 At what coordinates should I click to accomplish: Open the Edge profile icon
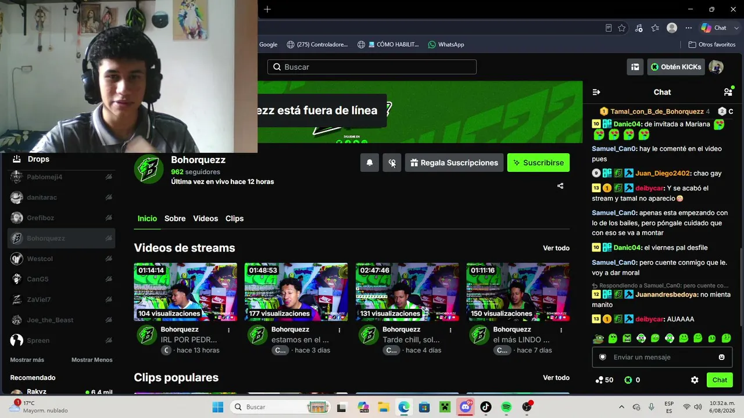pos(672,28)
